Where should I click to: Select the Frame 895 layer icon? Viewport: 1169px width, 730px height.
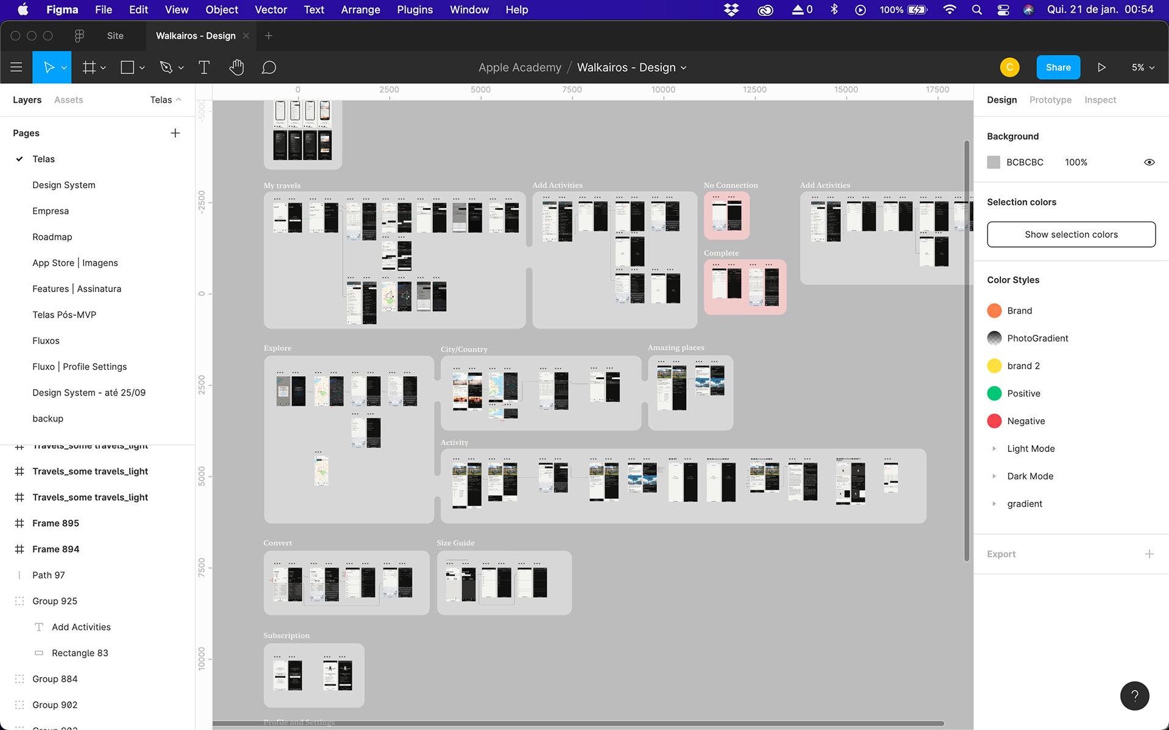tap(19, 523)
